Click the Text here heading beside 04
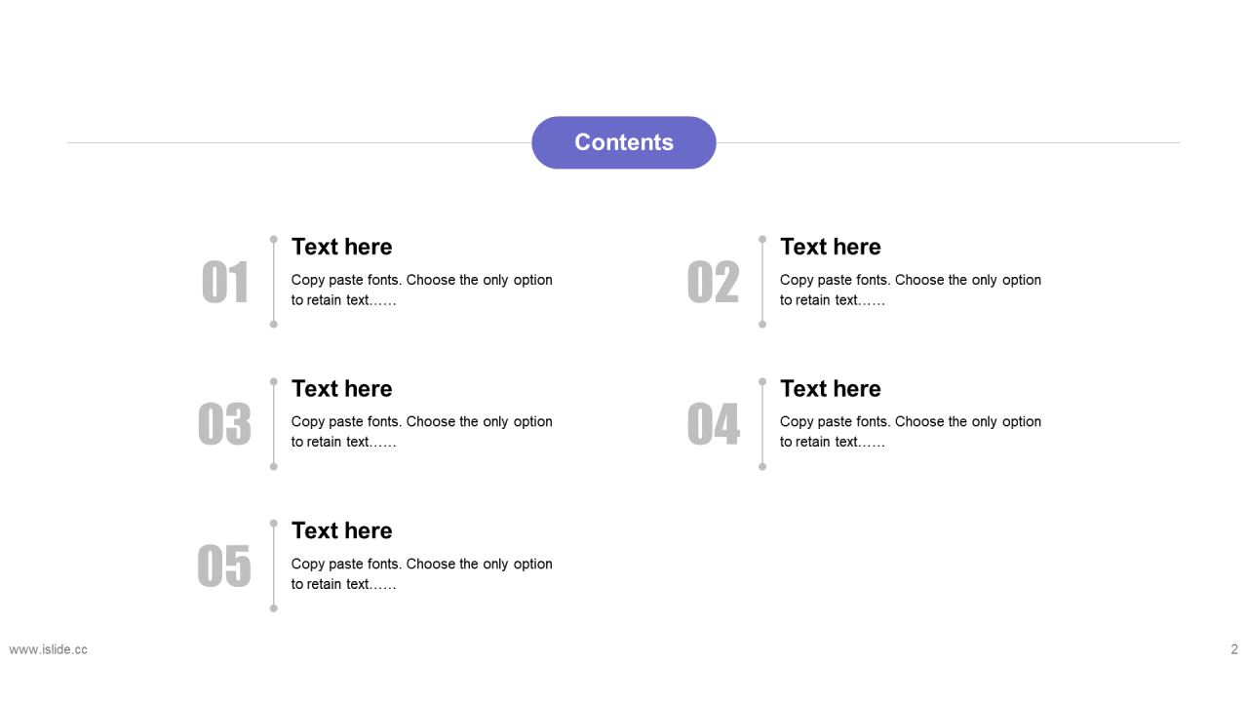Image resolution: width=1248 pixels, height=702 pixels. tap(831, 388)
